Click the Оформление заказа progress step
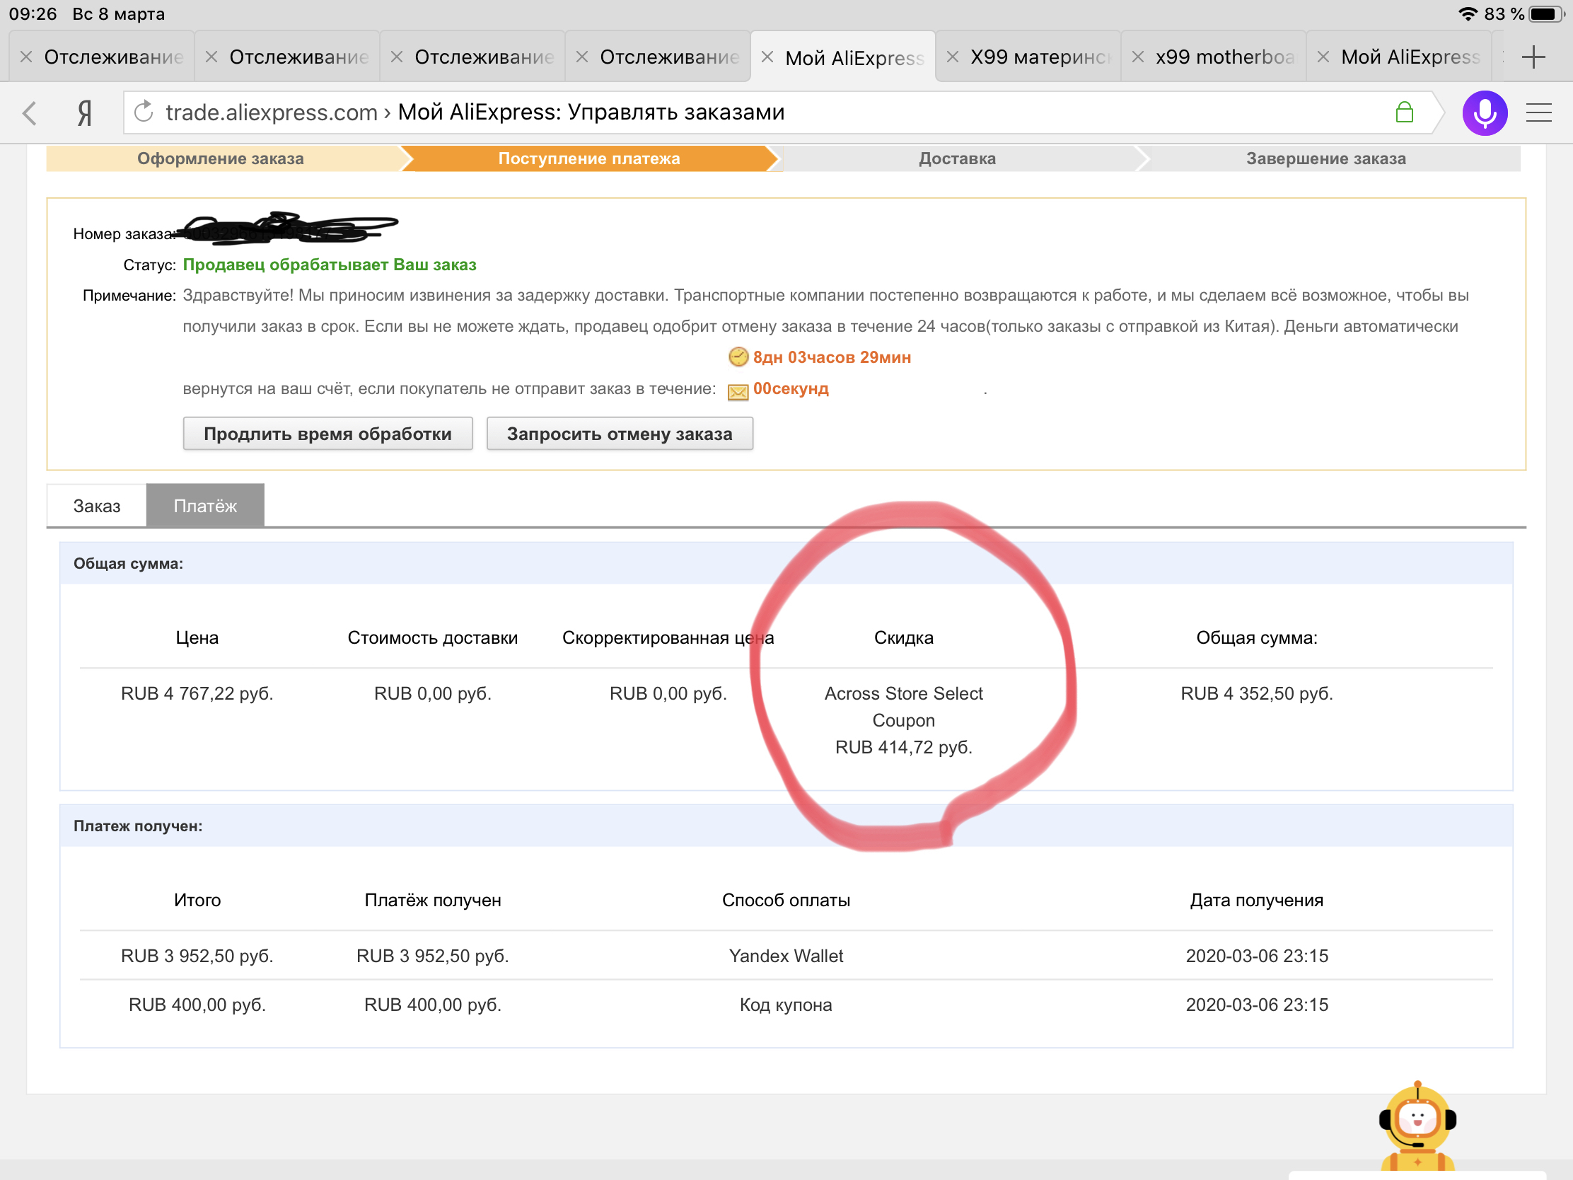Image resolution: width=1573 pixels, height=1180 pixels. 221,158
